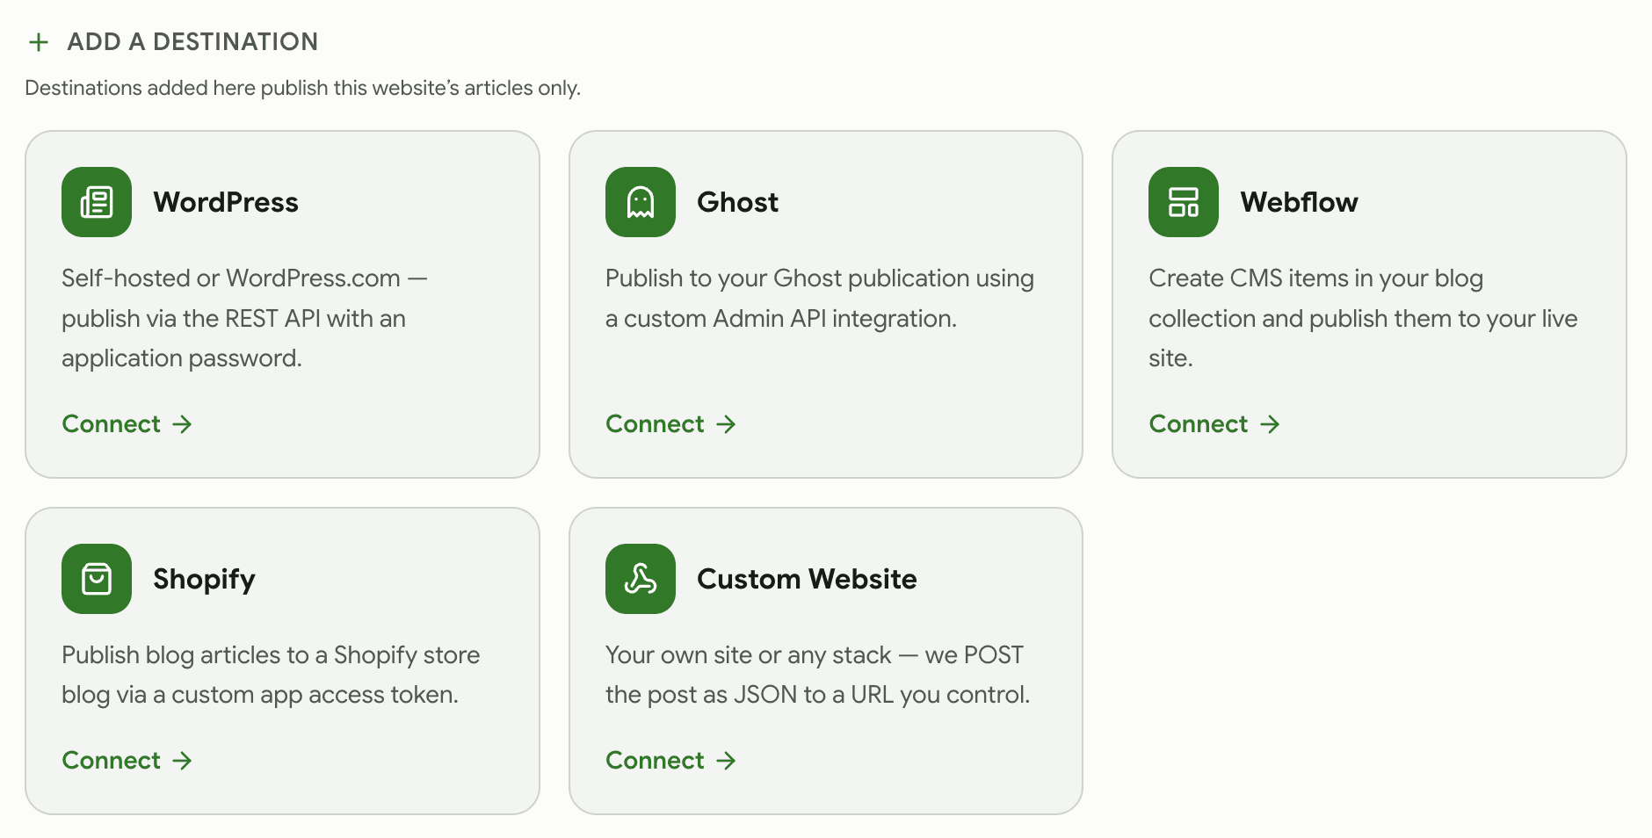Connect the Custom Website destination

(671, 761)
